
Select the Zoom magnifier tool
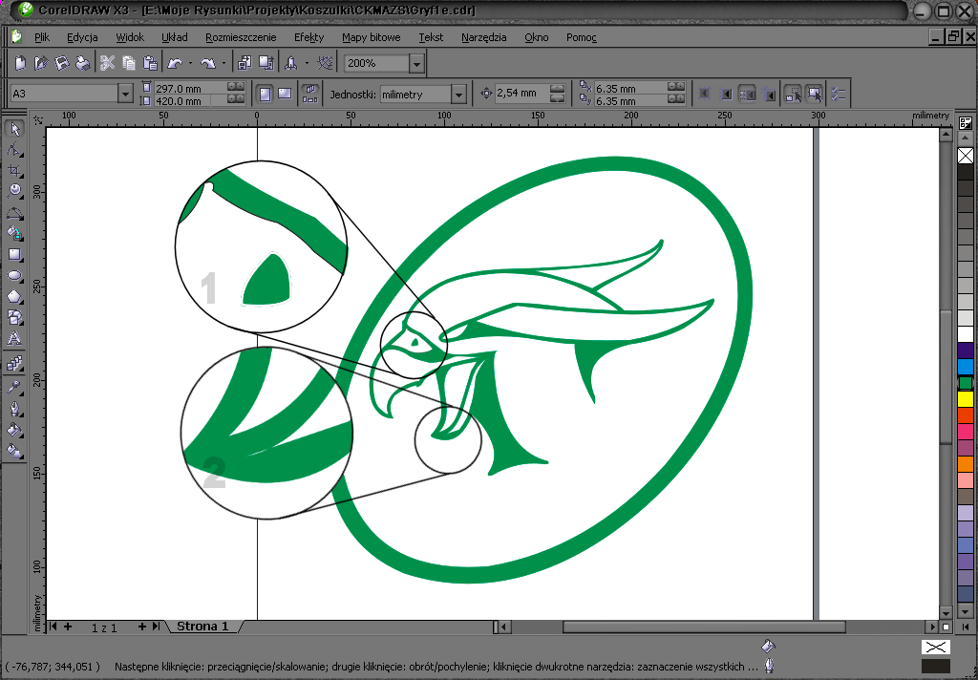[14, 191]
